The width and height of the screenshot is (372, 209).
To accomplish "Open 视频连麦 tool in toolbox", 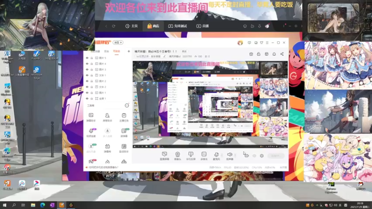I will point(91,133).
